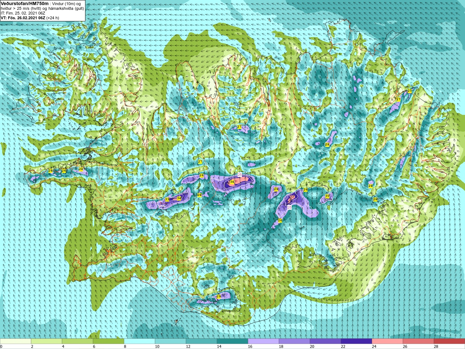Viewport: 465px width, 349px height.
Task: Click the legend scale value 16
Action: point(250,346)
